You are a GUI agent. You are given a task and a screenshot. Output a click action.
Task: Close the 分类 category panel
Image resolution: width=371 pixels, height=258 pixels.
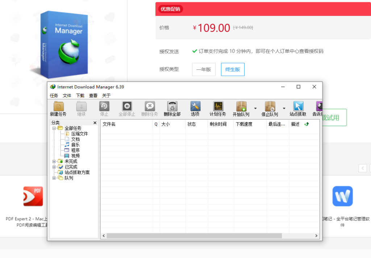(x=95, y=122)
